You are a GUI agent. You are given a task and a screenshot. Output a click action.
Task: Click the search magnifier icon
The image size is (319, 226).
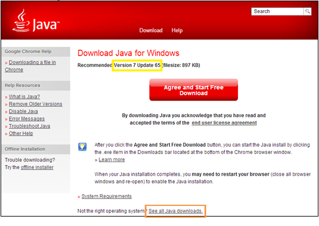[307, 11]
